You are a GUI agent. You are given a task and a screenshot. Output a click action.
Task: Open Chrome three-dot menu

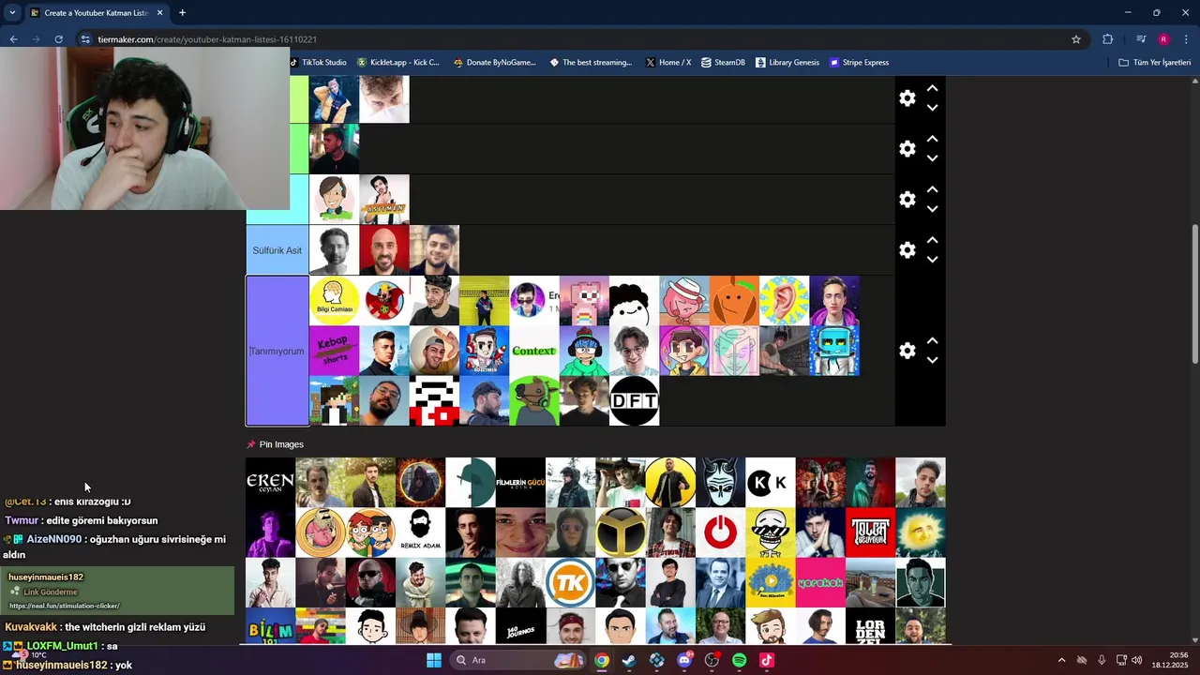pos(1186,39)
